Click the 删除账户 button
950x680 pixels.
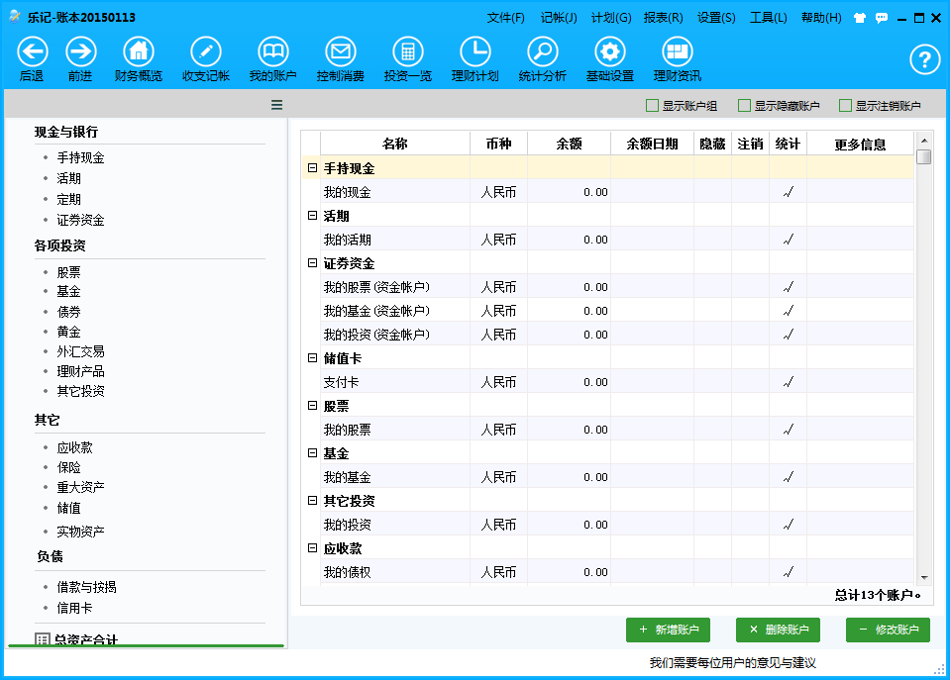778,630
